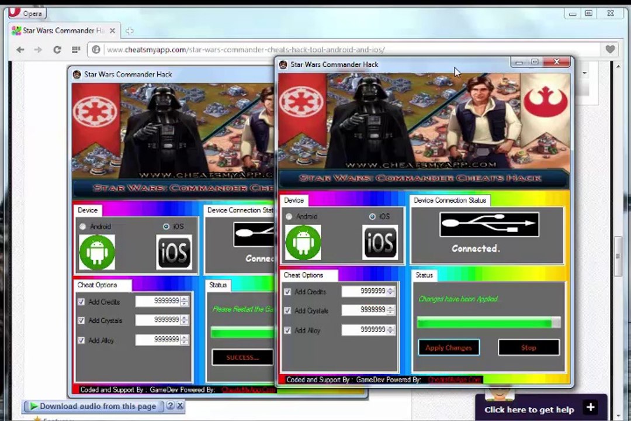Click the Imperial emblem banner in front window

pos(302,109)
